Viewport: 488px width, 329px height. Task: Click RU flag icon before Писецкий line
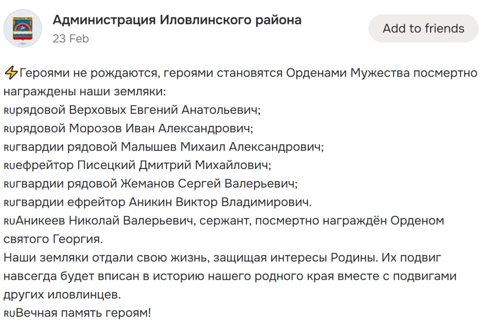(x=10, y=166)
